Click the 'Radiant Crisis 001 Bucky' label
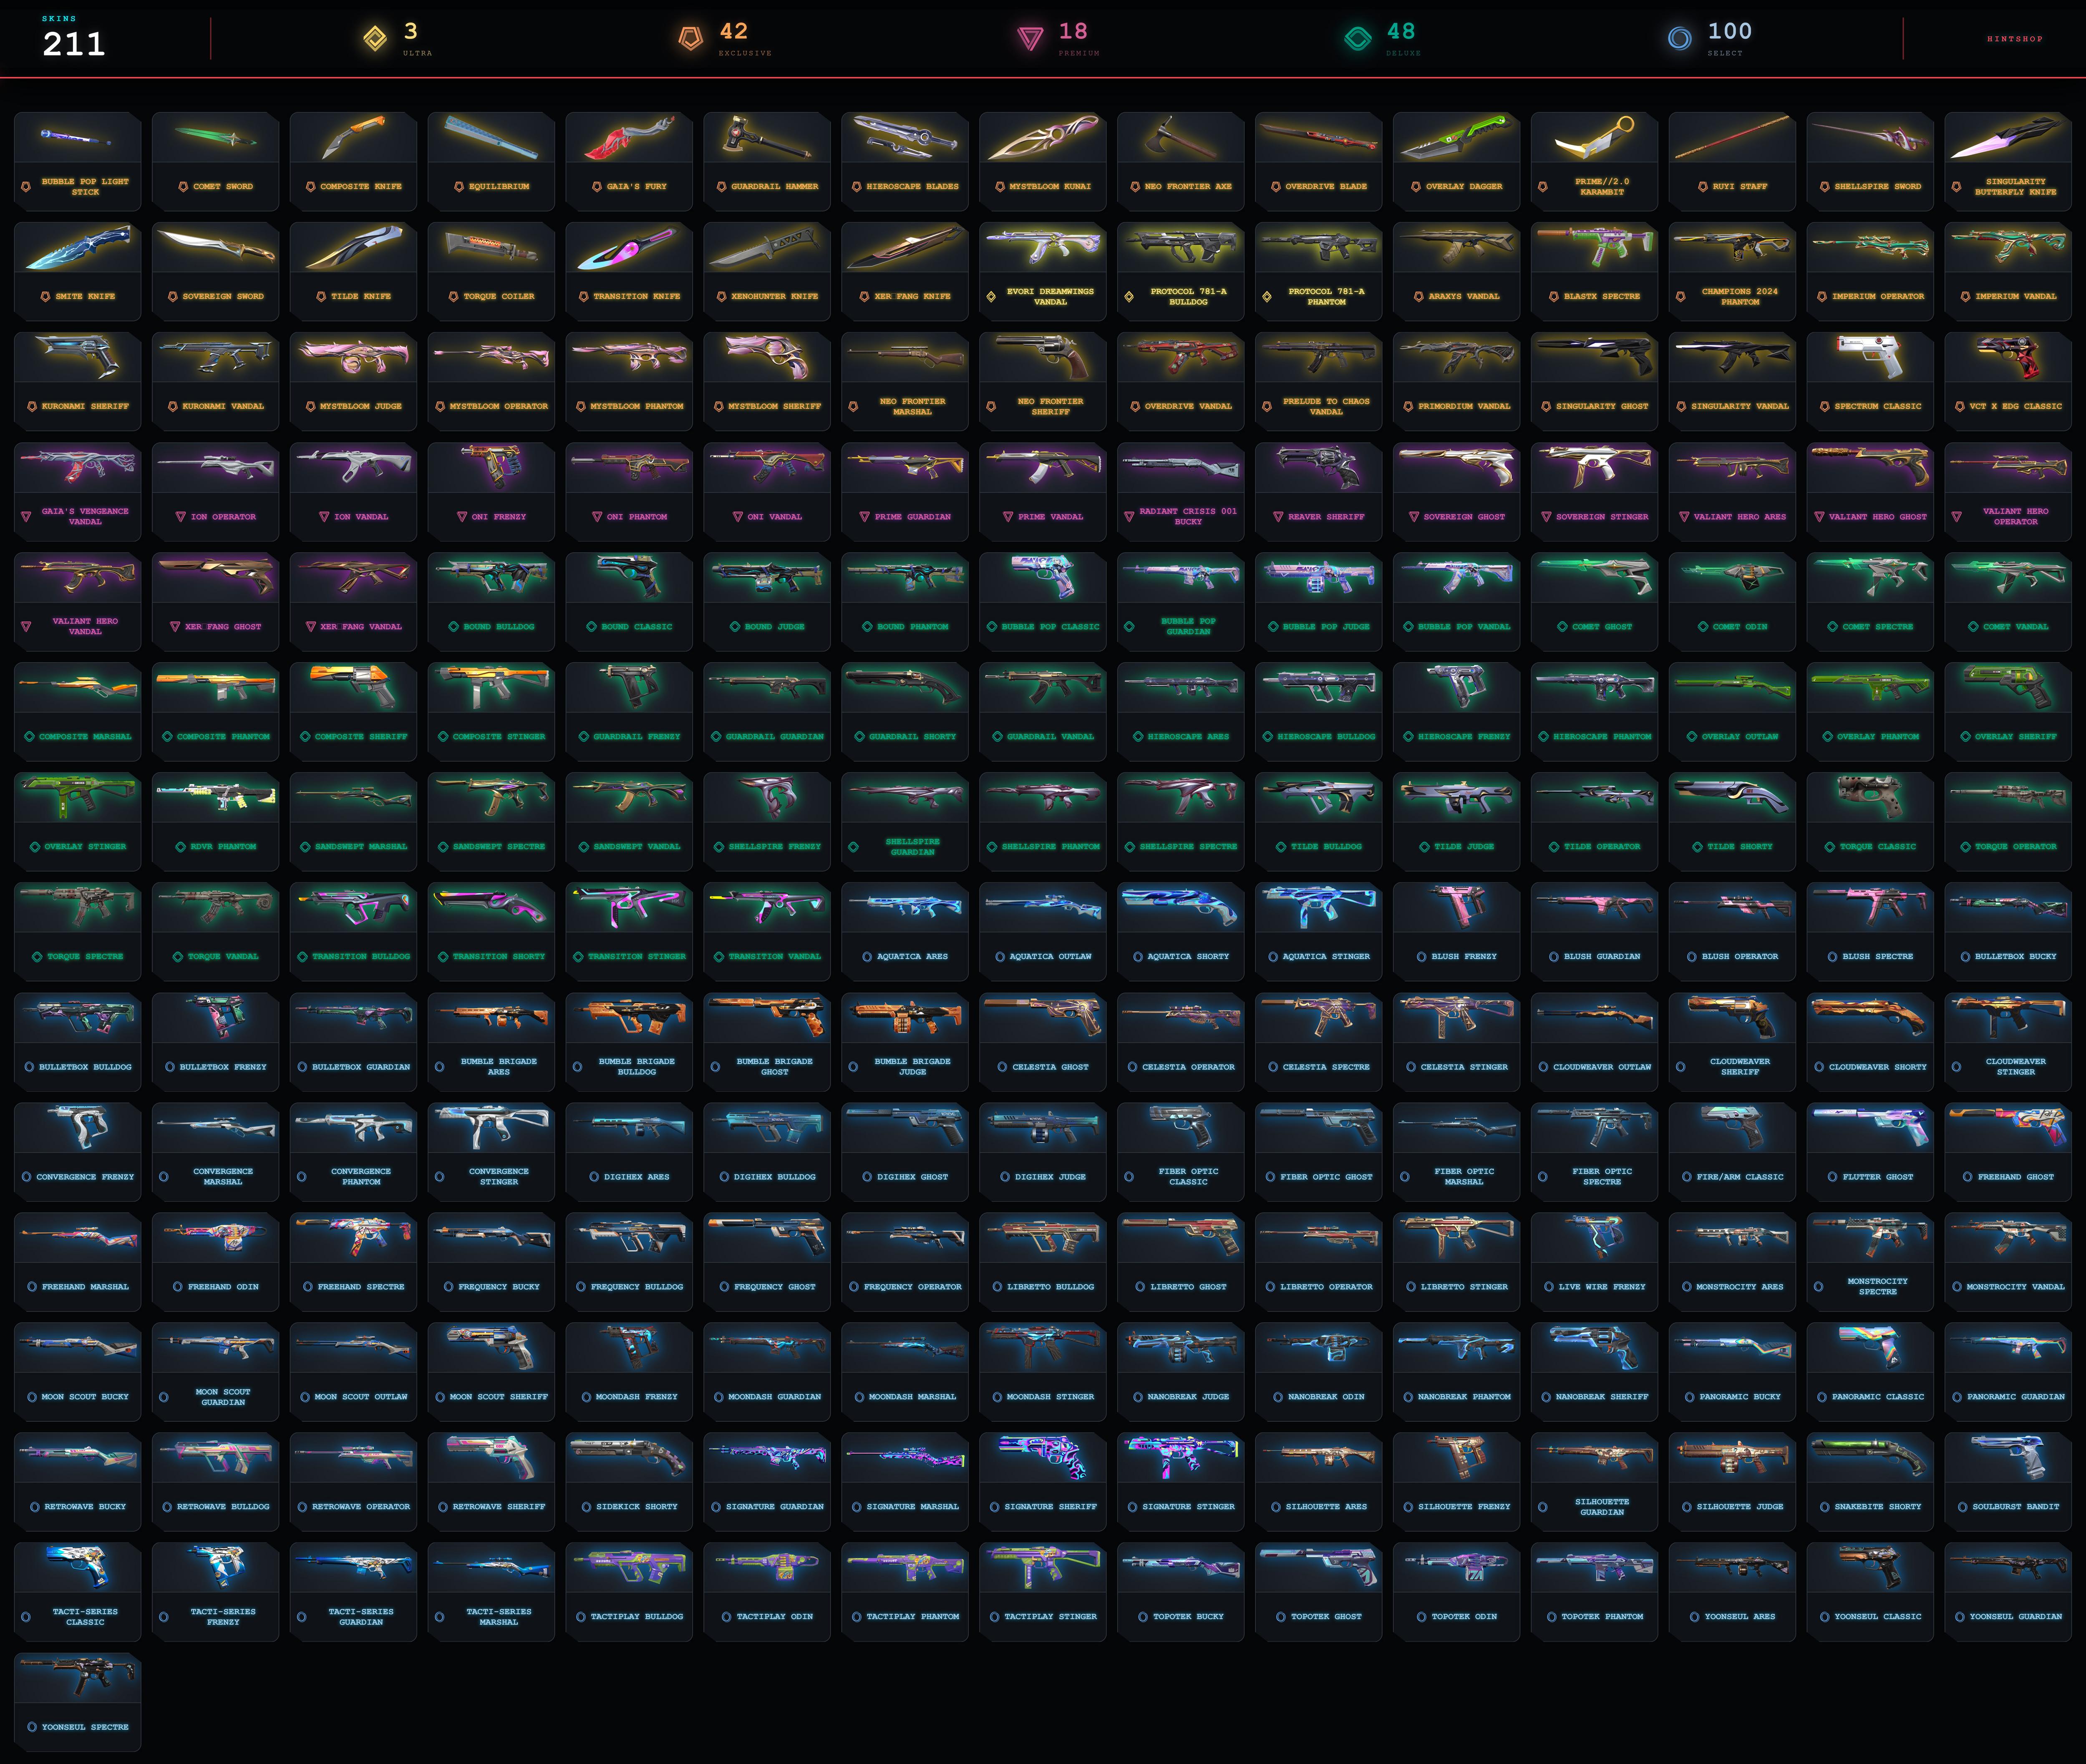 [1188, 517]
